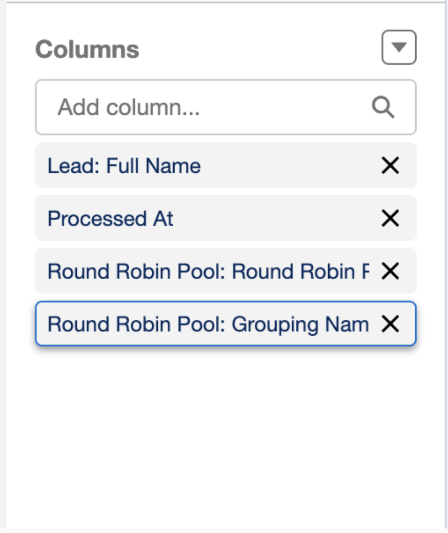This screenshot has height=533, width=448.
Task: Click the magnifier search icon
Action: [382, 108]
